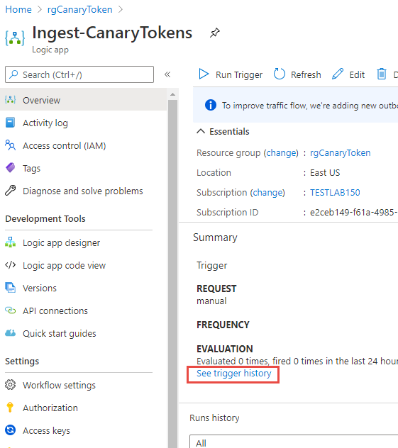Open Logic app code view
This screenshot has height=448, width=398.
coord(83,265)
